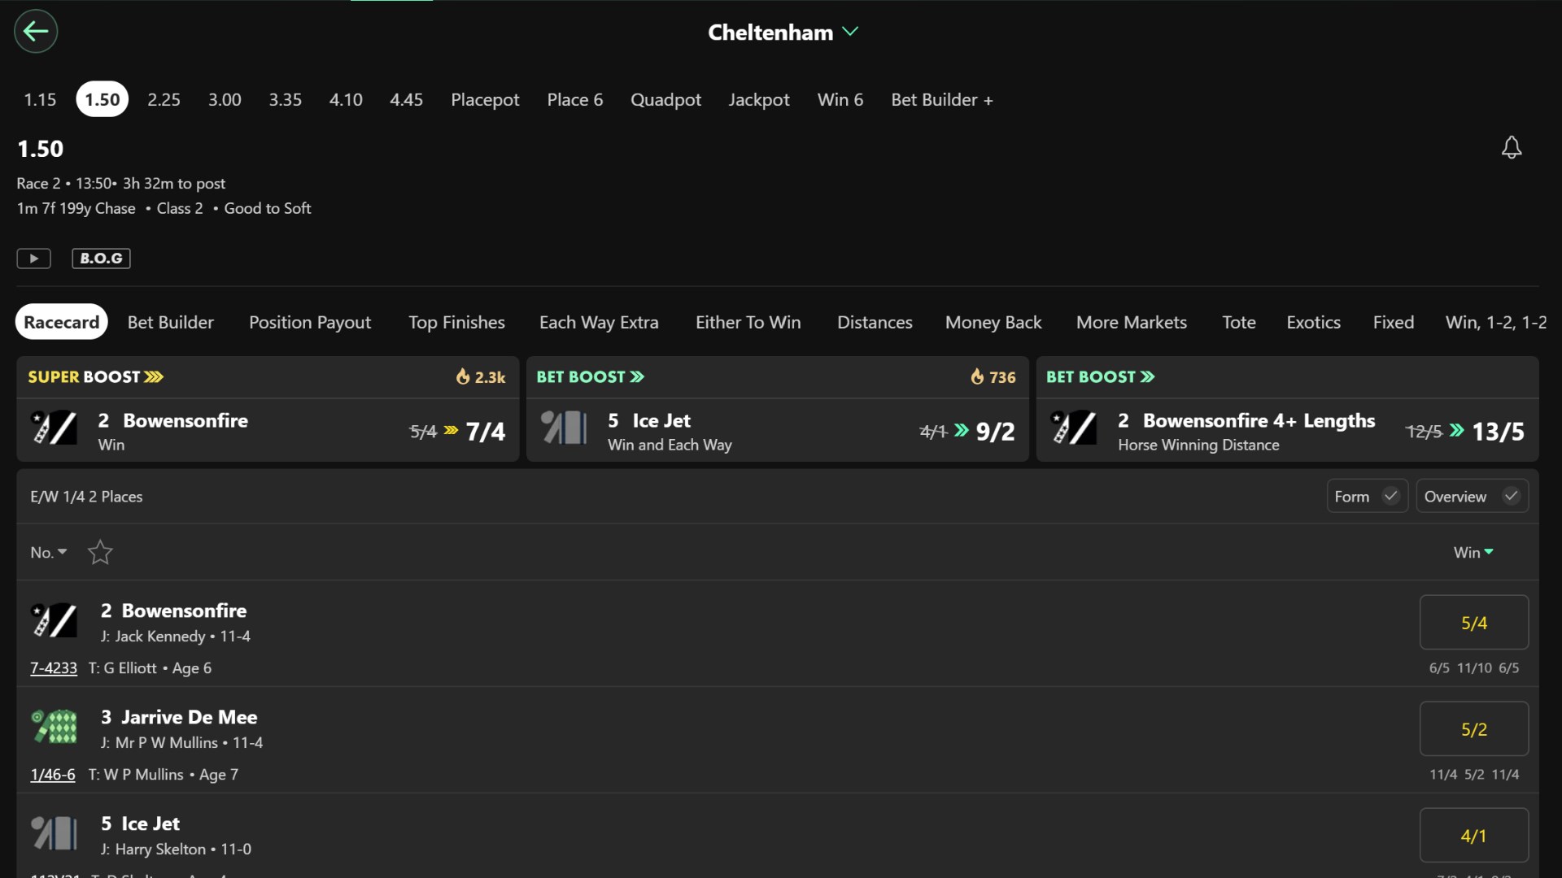Open the Win, 1-2, 1-2 tab
Screen dimensions: 1562x878
click(x=1496, y=322)
